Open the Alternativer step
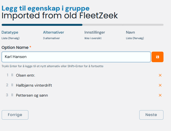The width and height of the screenshot is (171, 131). click(x=53, y=32)
